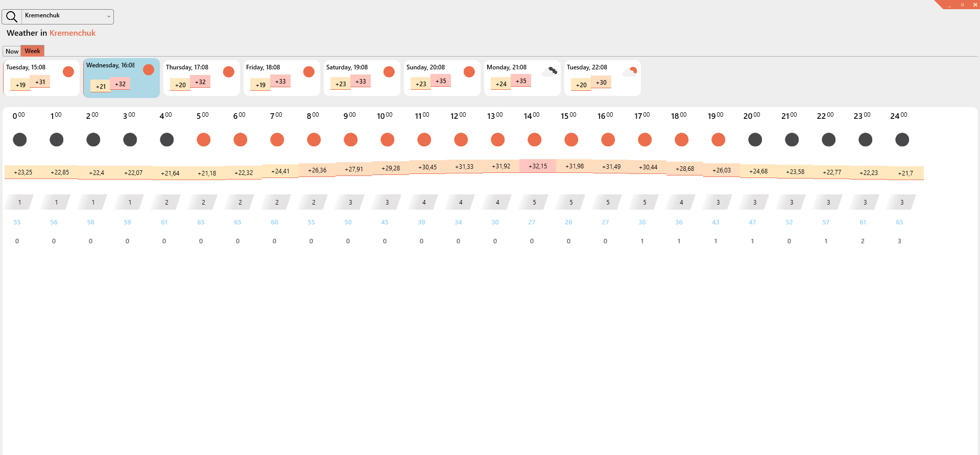Click the +21,7 temperature at 24:00
Screen dimensions: 980x455
[x=905, y=173]
